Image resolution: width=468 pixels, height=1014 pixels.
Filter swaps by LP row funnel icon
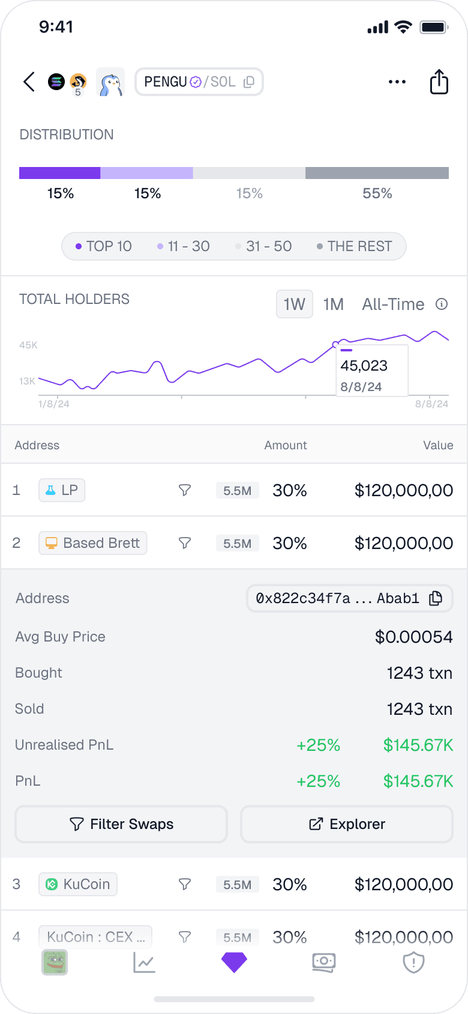pos(185,490)
